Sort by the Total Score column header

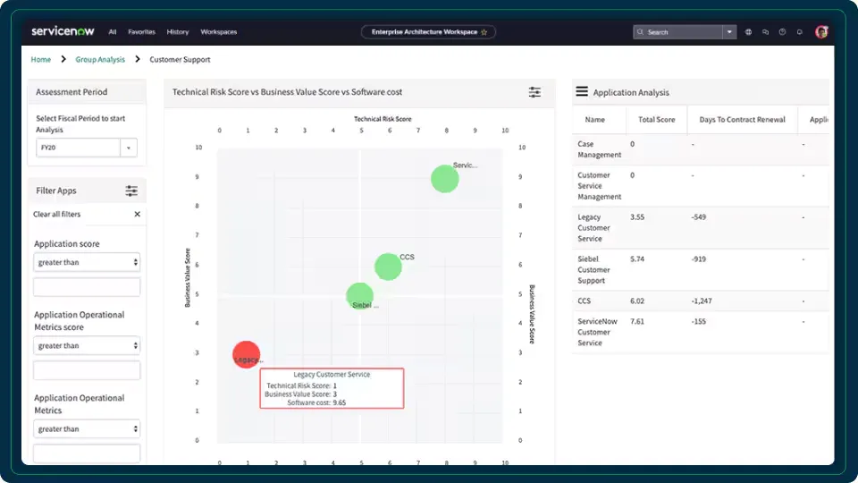click(657, 119)
